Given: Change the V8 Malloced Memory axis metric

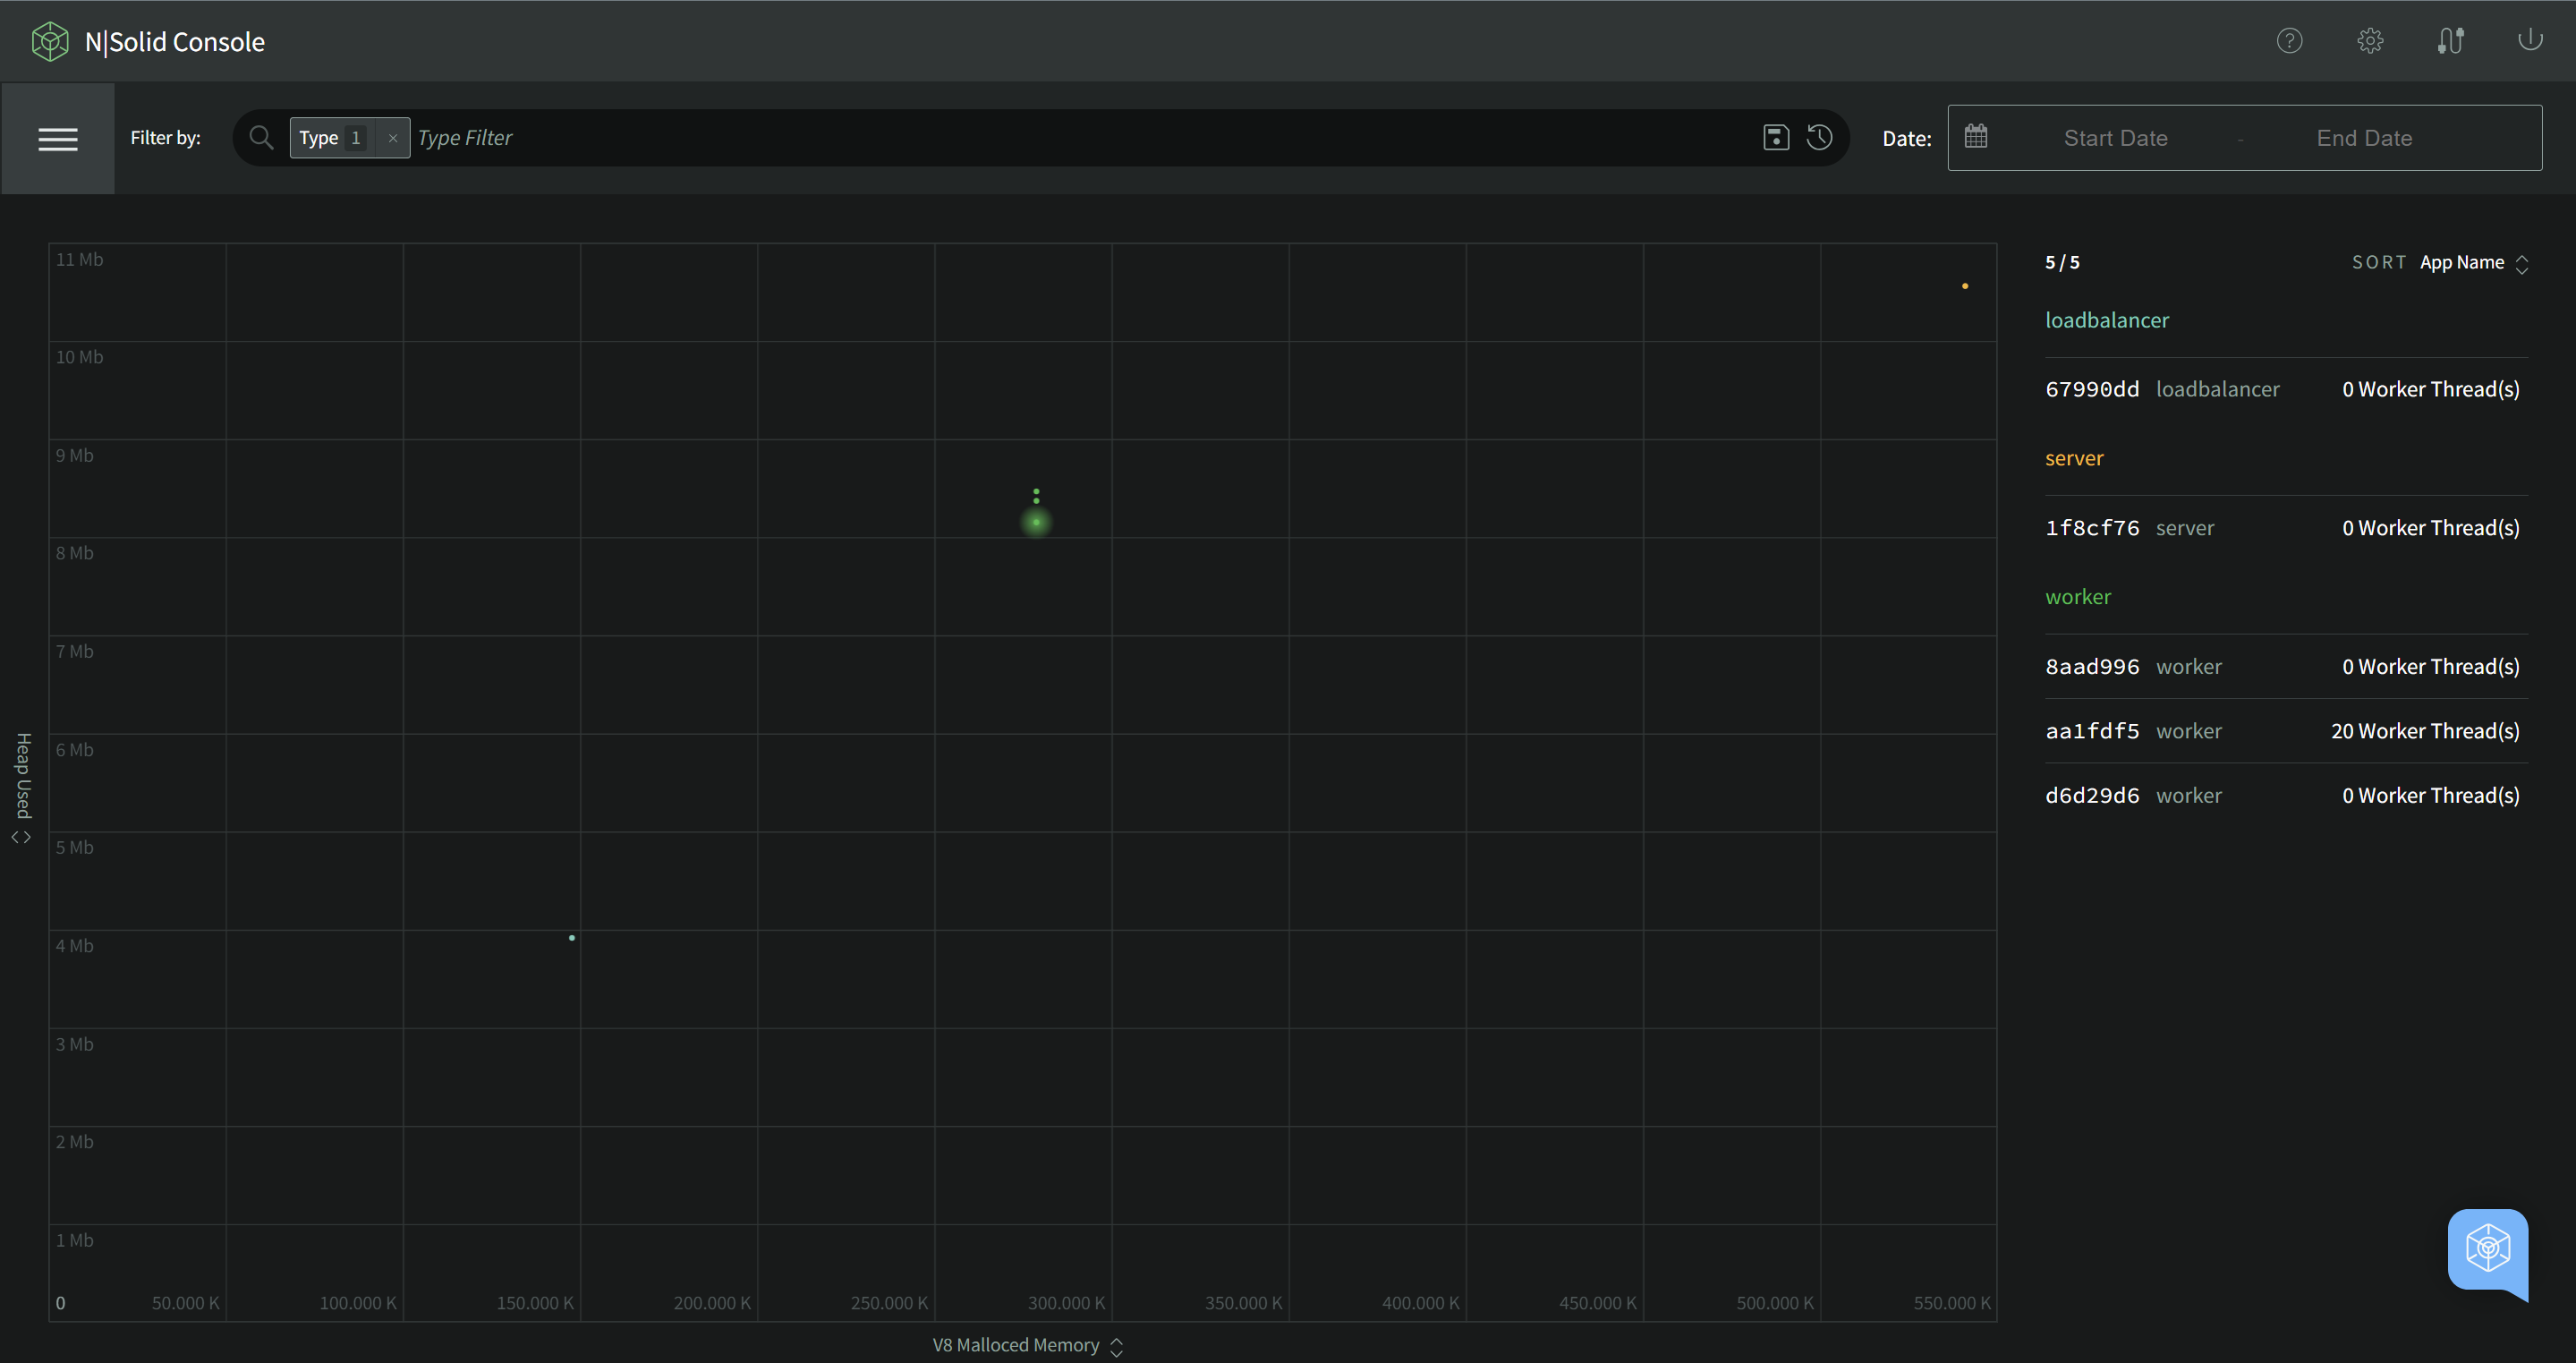Looking at the screenshot, I should pyautogui.click(x=1028, y=1345).
